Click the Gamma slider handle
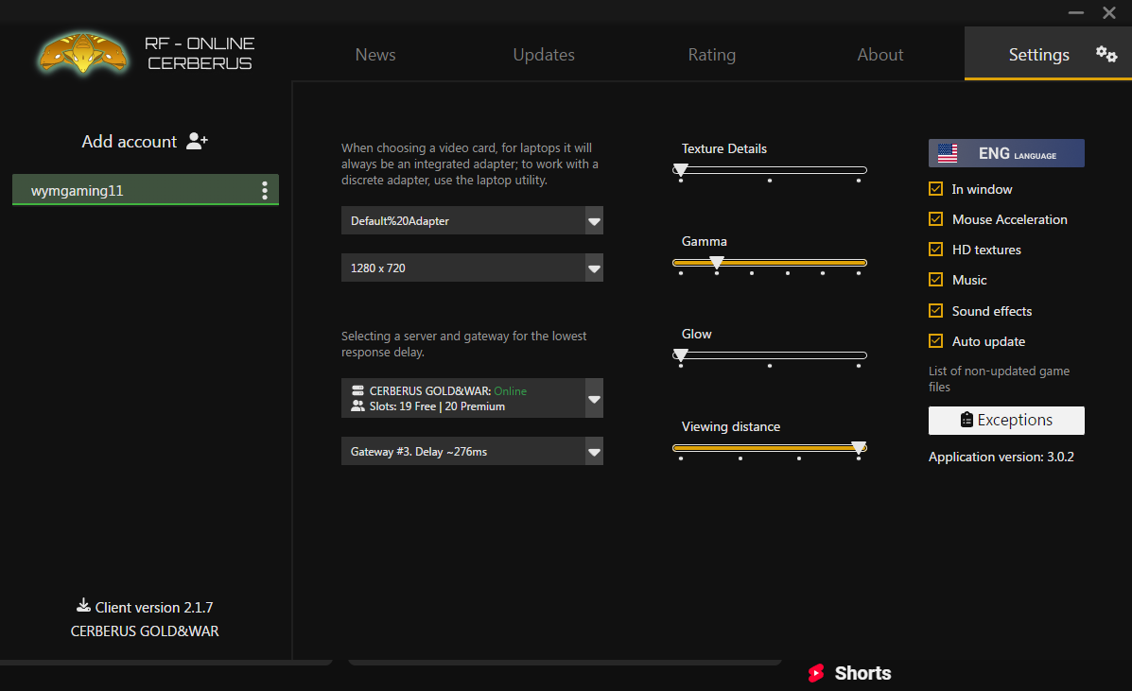This screenshot has width=1132, height=691. pyautogui.click(x=717, y=262)
